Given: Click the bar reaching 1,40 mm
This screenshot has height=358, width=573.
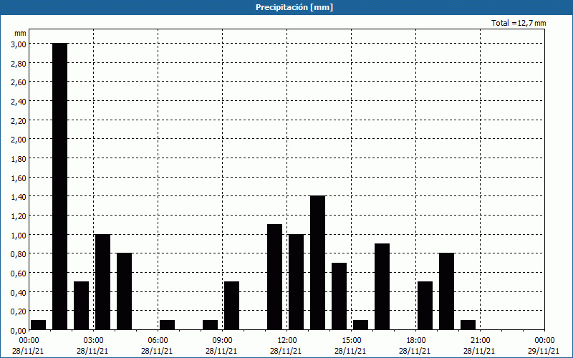Looking at the screenshot, I should tap(317, 263).
